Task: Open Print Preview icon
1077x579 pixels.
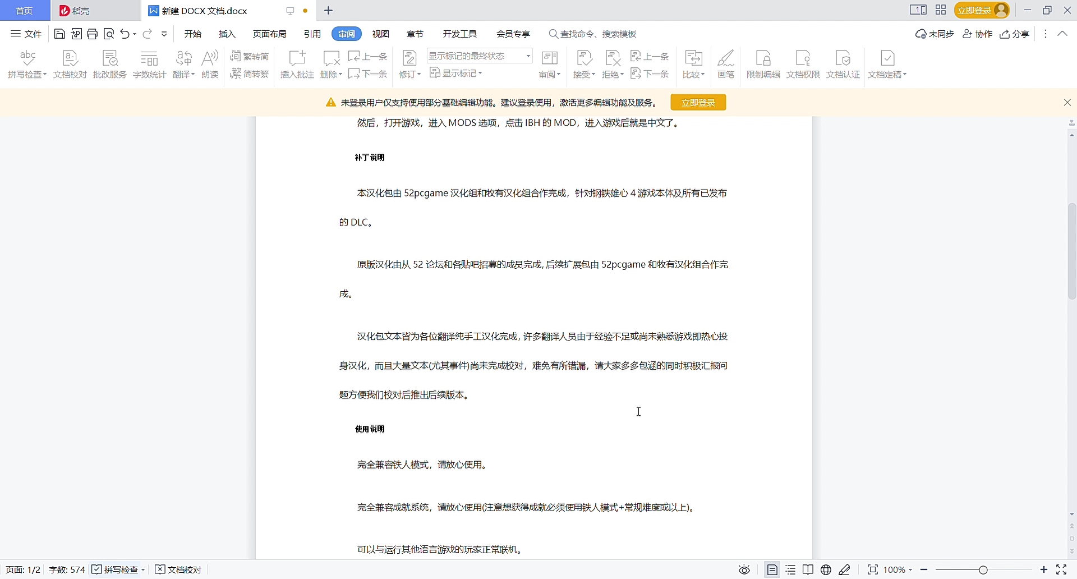Action: tap(109, 34)
